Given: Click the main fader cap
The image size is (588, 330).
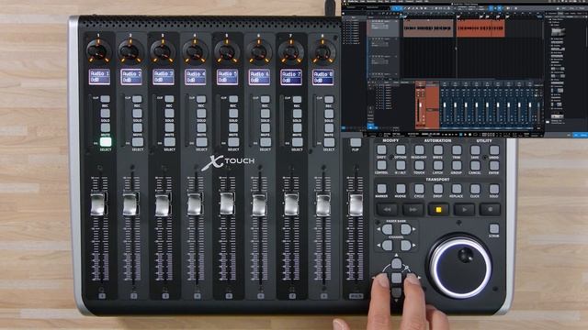Looking at the screenshot, I should (356, 204).
